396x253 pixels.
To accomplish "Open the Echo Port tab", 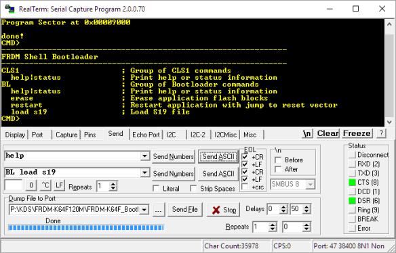I will tap(146, 135).
